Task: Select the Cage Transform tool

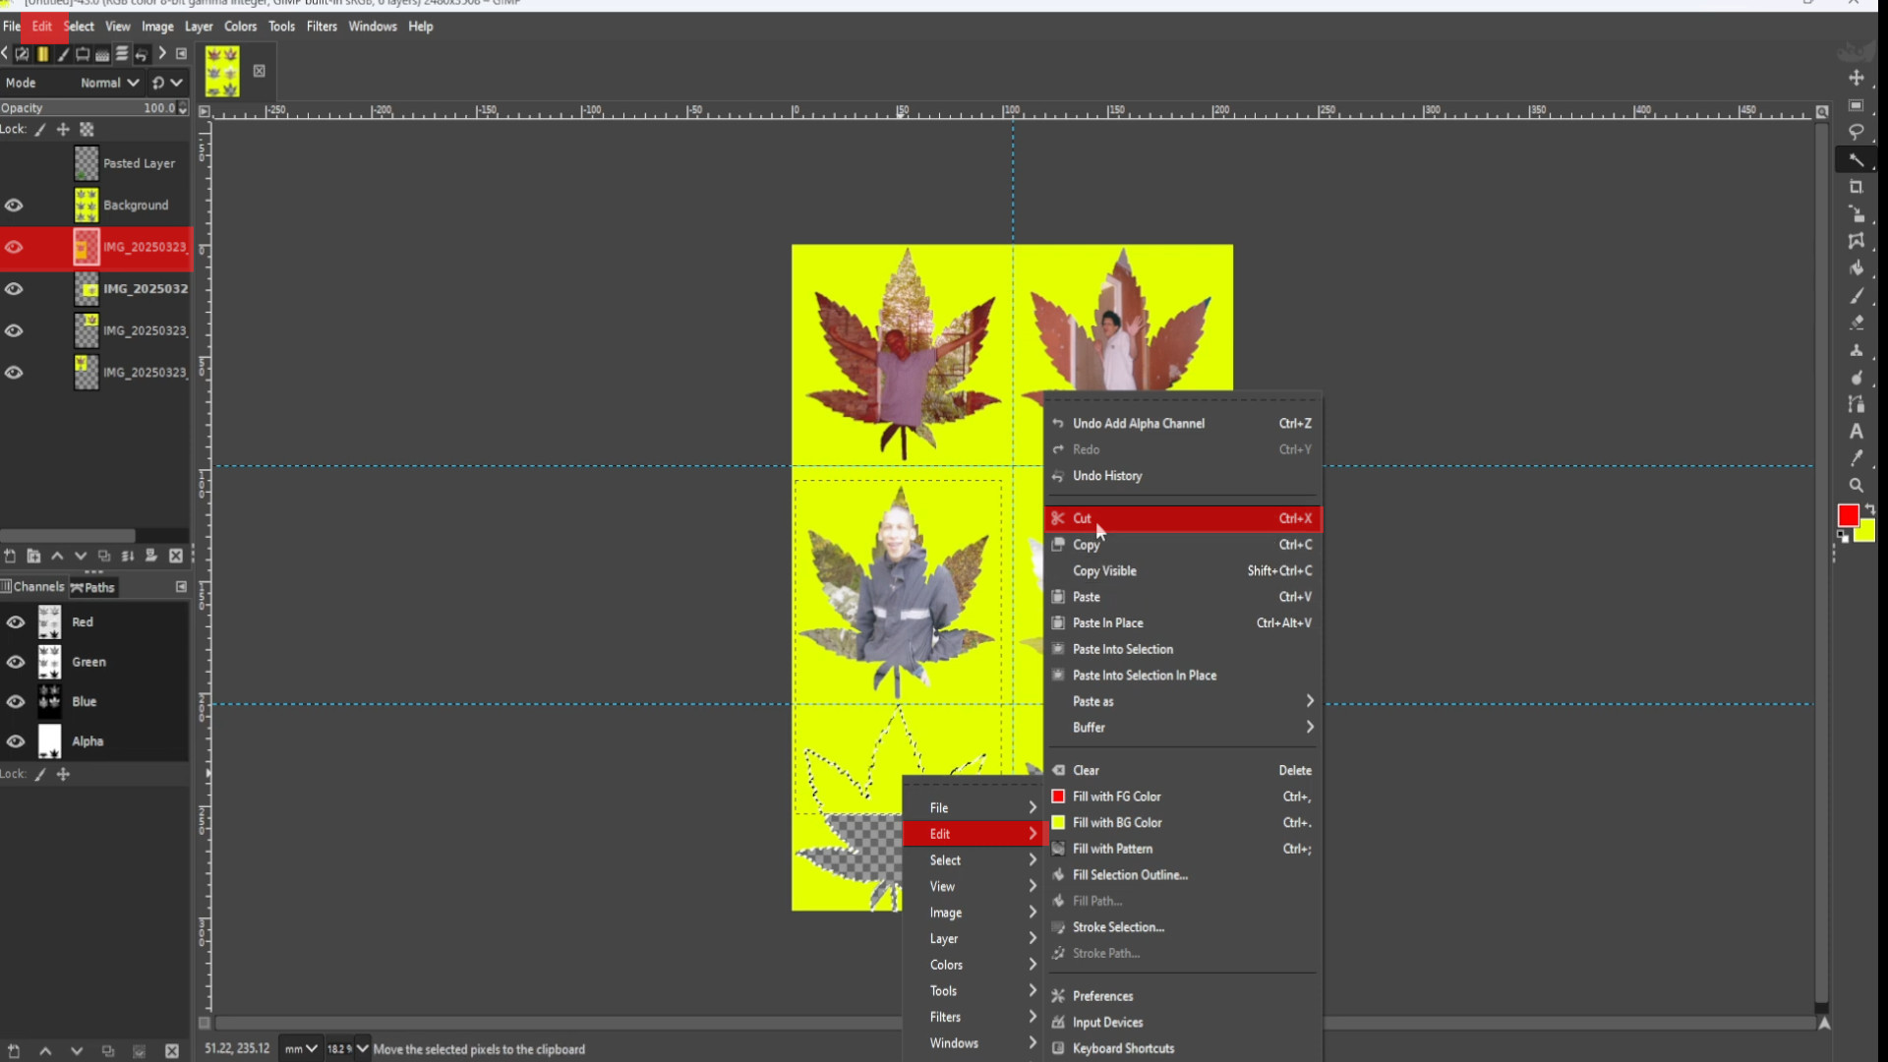Action: tap(1856, 241)
